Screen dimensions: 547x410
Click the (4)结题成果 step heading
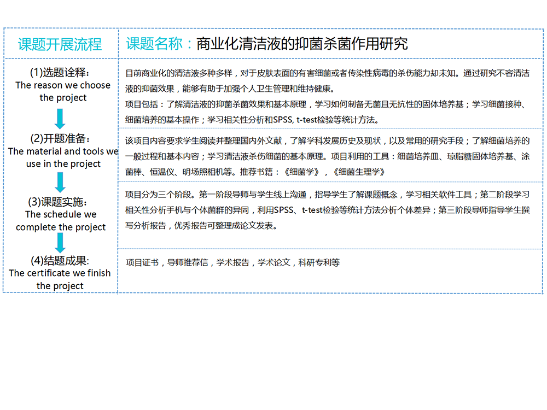(60, 260)
